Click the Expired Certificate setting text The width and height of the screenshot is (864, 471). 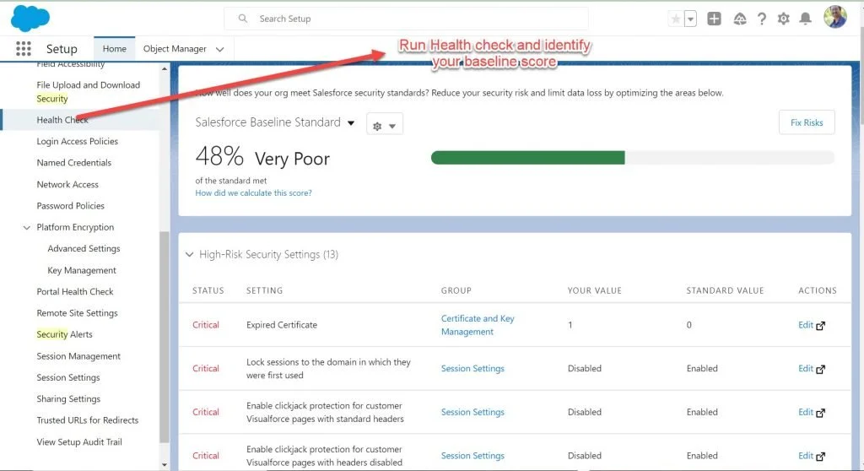coord(282,325)
